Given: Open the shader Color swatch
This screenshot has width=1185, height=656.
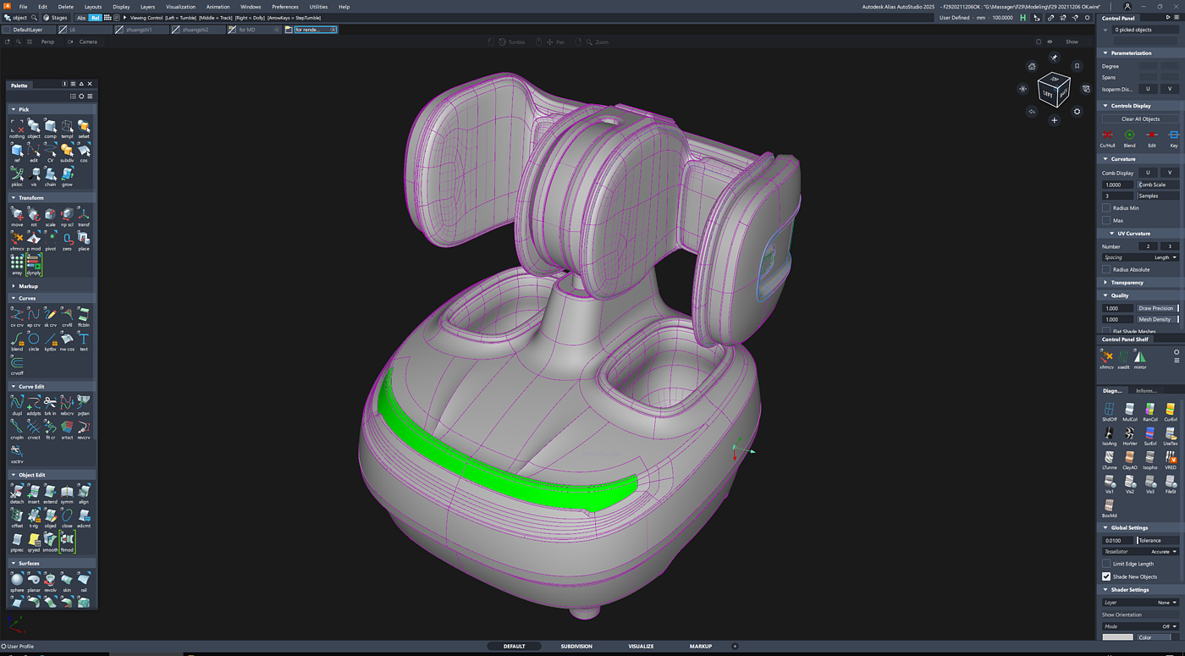Looking at the screenshot, I should click(x=1118, y=637).
